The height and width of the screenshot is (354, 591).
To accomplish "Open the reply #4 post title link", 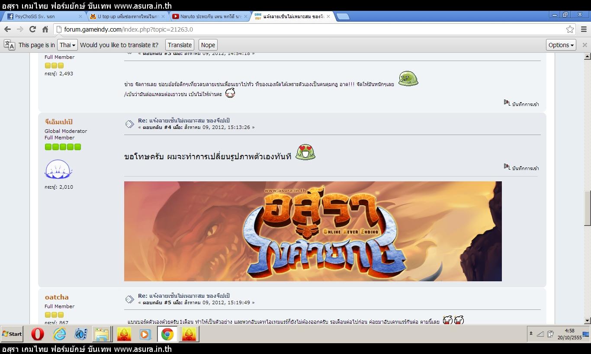I will coord(184,120).
